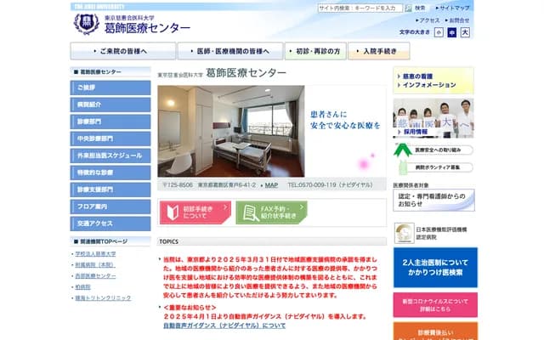Click the 日本医療機能評価機構 certification emblem
Viewport: 544px width, 340px height.
pos(405,233)
